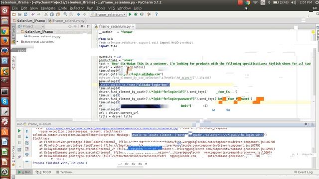Open the Run menu
Image resolution: width=319 pixels, height=179 pixels.
(90, 8)
